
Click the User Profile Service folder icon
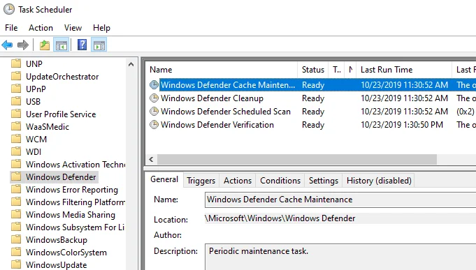pos(16,114)
